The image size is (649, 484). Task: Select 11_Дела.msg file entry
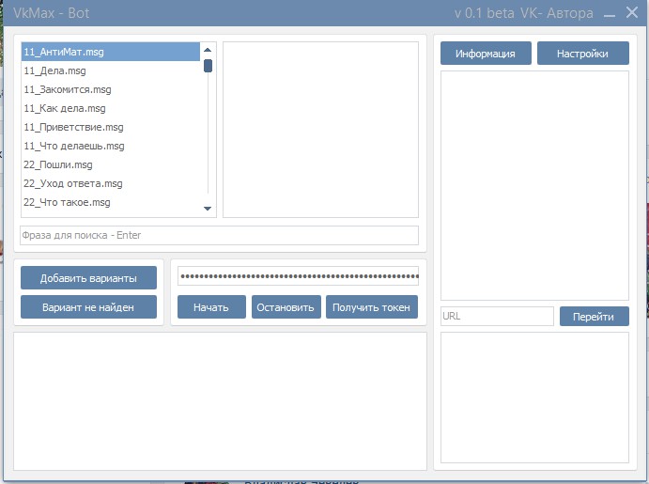111,70
